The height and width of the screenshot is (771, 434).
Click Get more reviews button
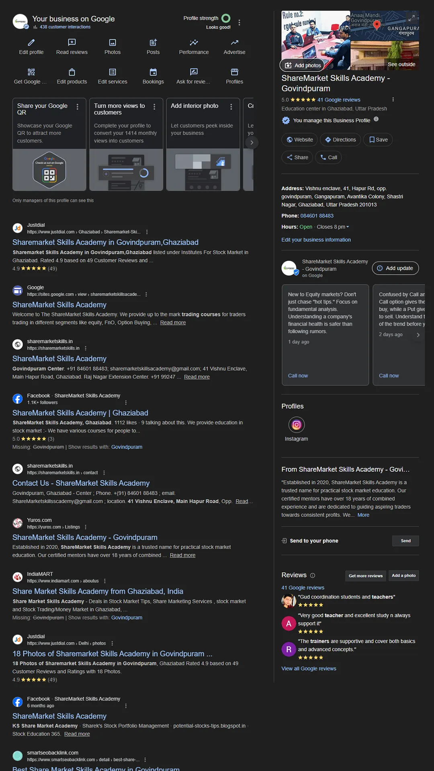pyautogui.click(x=366, y=576)
